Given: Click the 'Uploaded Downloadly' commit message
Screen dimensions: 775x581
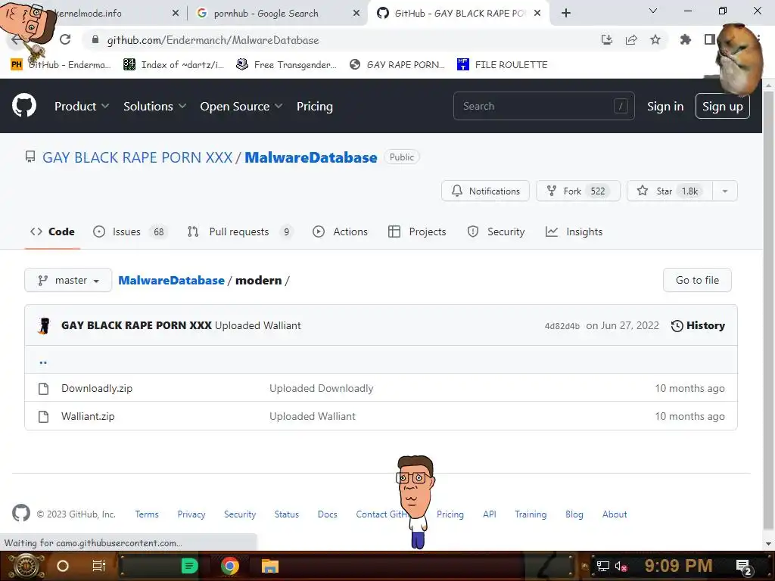Looking at the screenshot, I should click(321, 388).
